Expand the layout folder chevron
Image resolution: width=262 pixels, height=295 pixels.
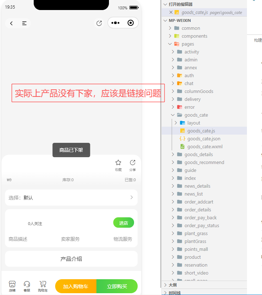coord(176,123)
